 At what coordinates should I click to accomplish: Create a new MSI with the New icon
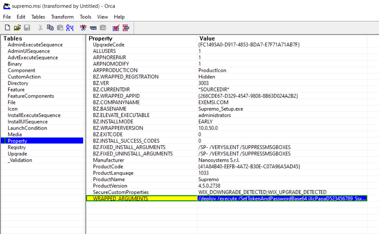(x=8, y=28)
